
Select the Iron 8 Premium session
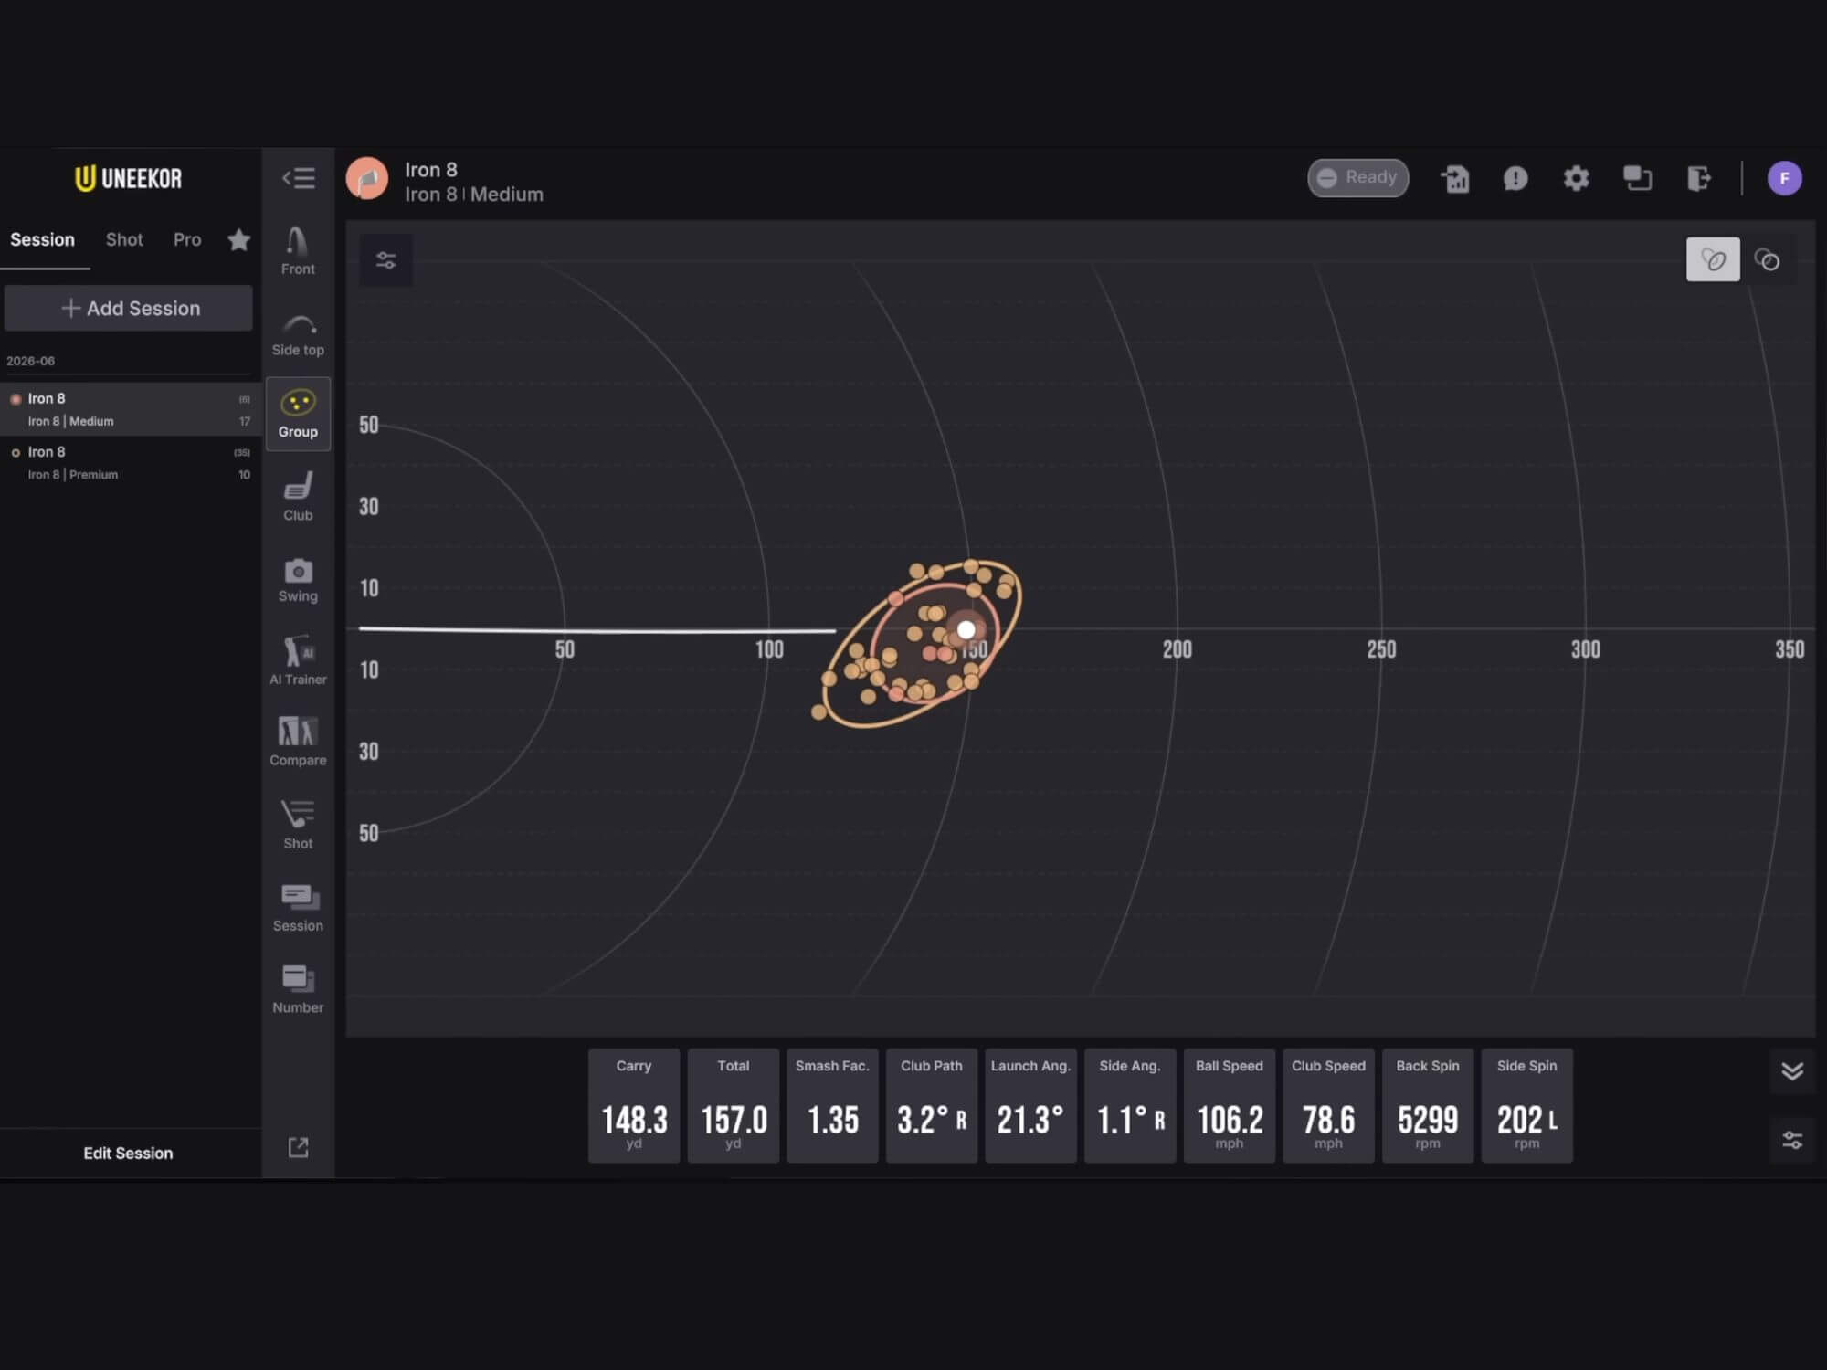[x=130, y=462]
